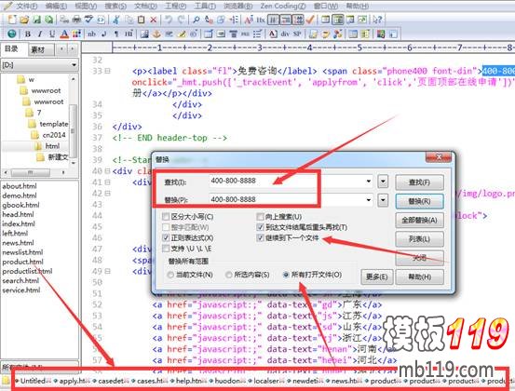Collapse fold marker at line 33

point(107,71)
